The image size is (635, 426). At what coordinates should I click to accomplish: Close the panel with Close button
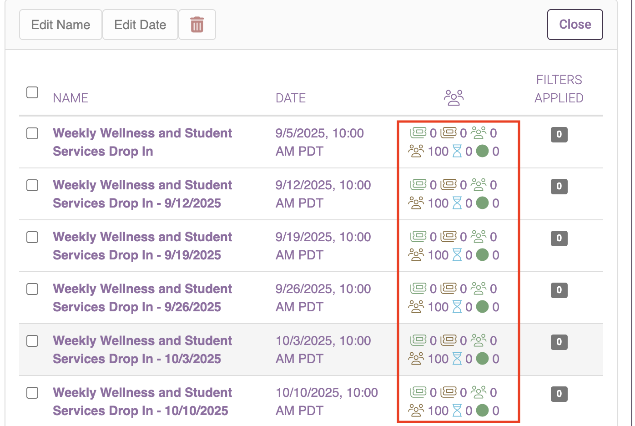[x=575, y=25]
